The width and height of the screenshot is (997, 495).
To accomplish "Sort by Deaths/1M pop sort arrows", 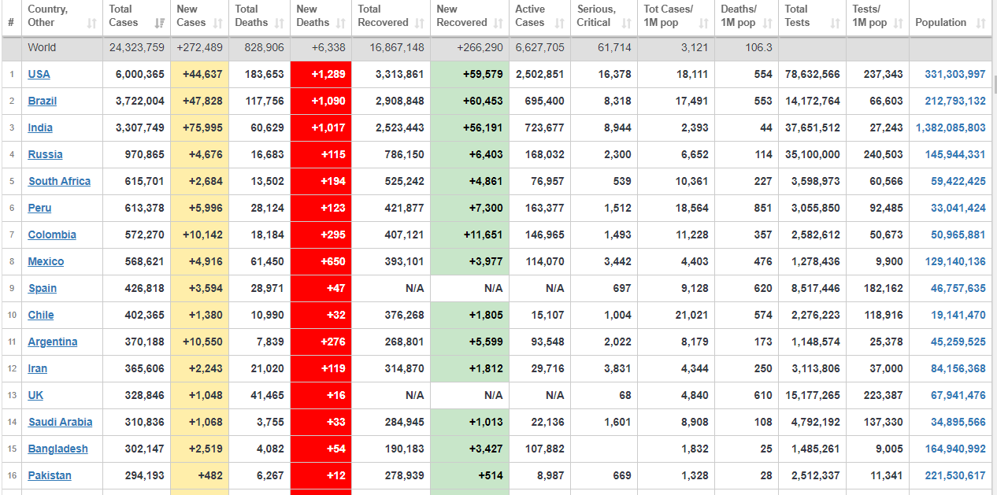I will coord(769,24).
